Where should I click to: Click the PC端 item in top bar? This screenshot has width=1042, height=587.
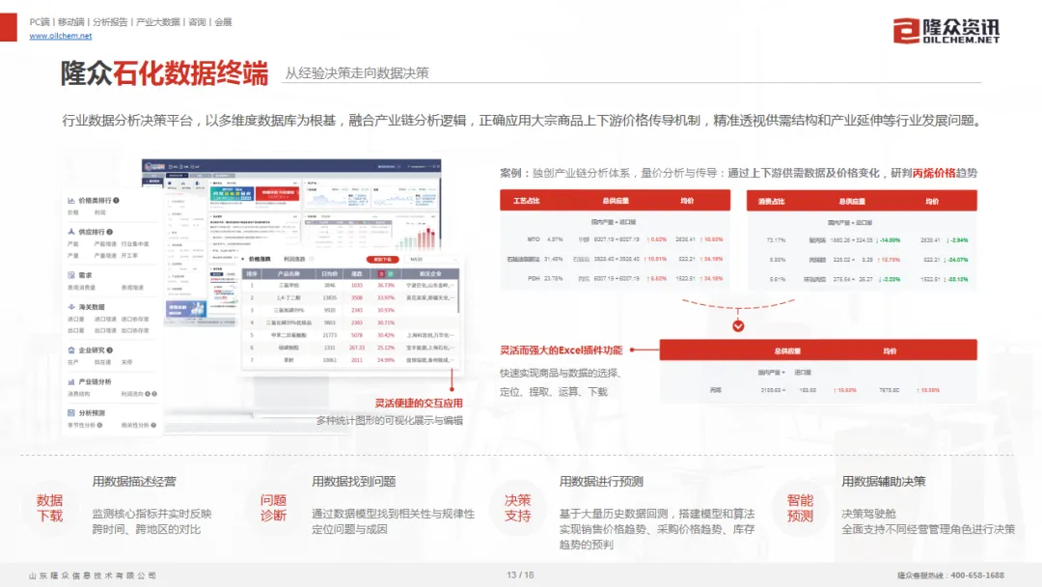pos(40,22)
